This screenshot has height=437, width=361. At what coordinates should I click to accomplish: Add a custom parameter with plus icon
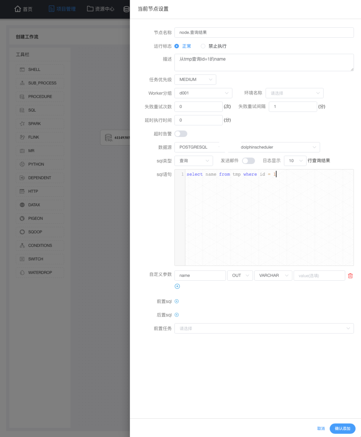pos(177,286)
